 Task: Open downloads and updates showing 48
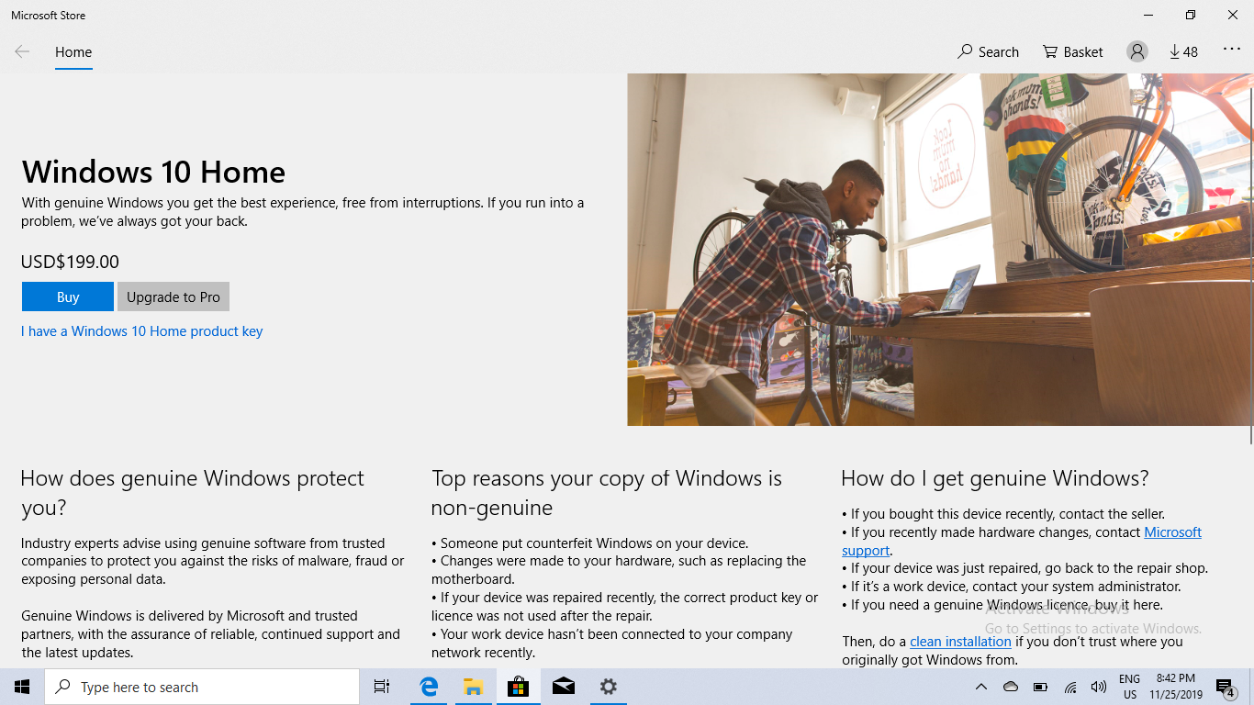tap(1183, 52)
